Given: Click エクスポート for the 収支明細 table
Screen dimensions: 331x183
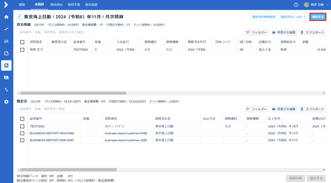Looking at the screenshot, I should (312, 32).
